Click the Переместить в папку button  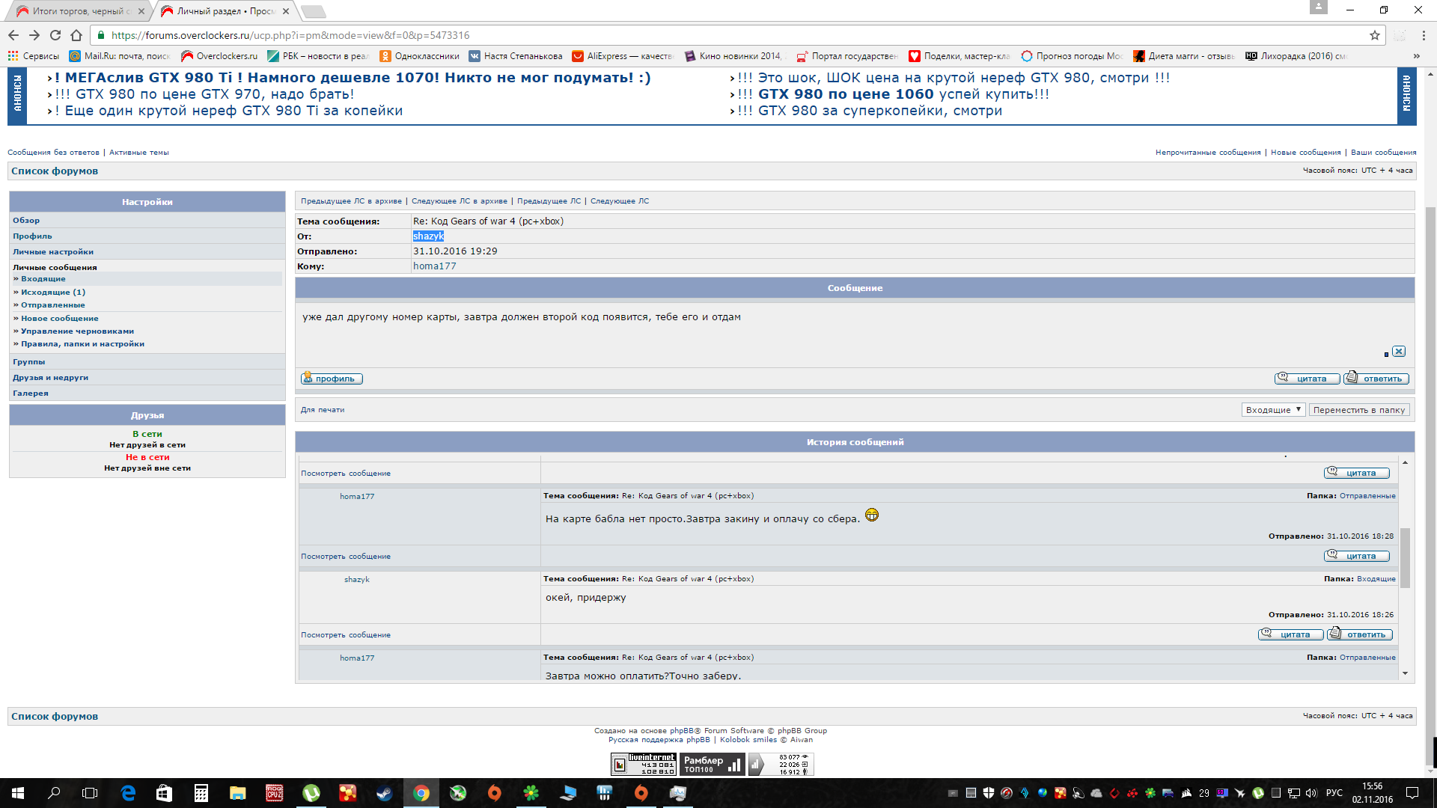[1358, 410]
